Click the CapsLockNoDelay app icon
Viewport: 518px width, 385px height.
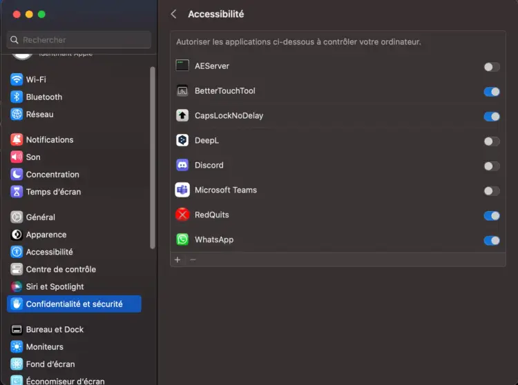[182, 115]
